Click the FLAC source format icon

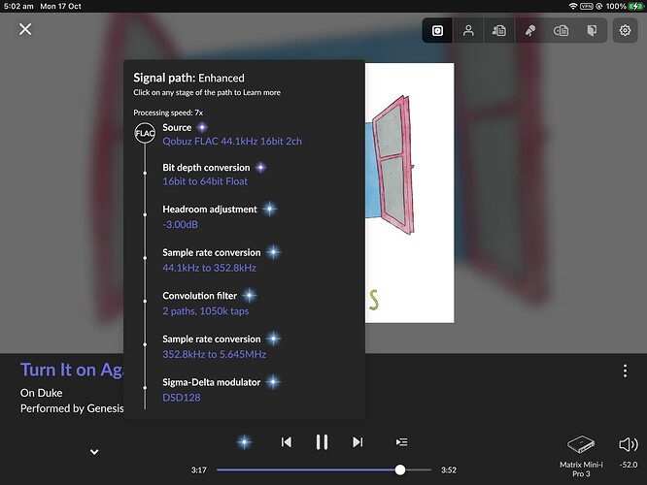(145, 133)
